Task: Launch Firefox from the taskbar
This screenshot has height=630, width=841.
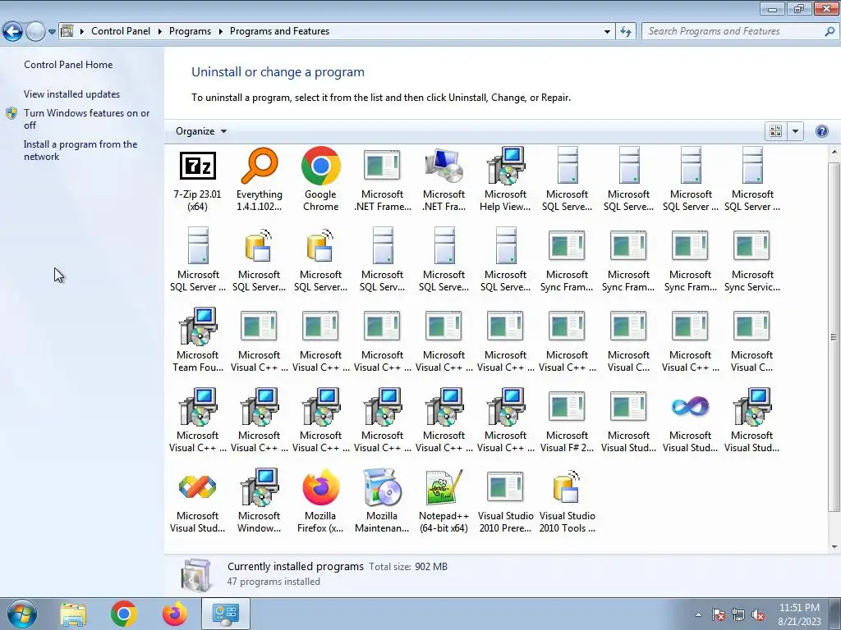Action: 174,614
